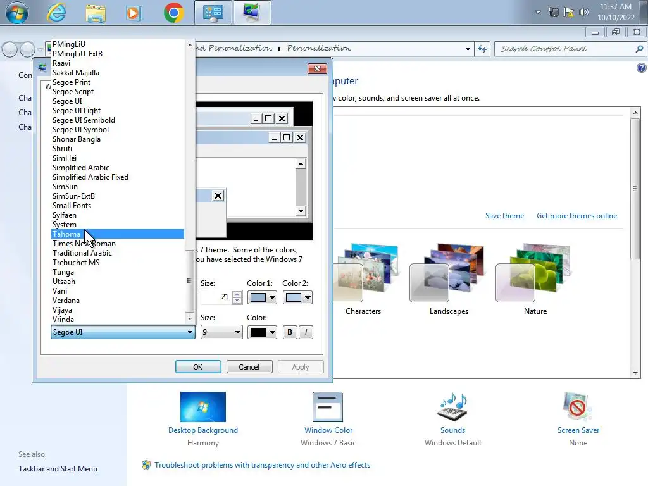Restore down the Control Panel window
Viewport: 648px width, 486px height.
point(616,32)
